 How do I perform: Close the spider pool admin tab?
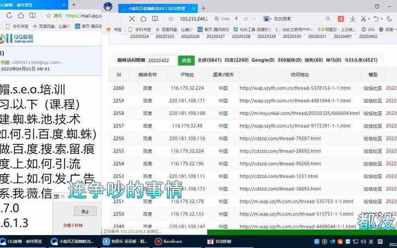tap(193, 8)
